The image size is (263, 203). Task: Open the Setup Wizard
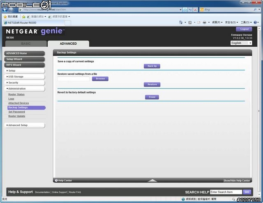[x=25, y=59]
